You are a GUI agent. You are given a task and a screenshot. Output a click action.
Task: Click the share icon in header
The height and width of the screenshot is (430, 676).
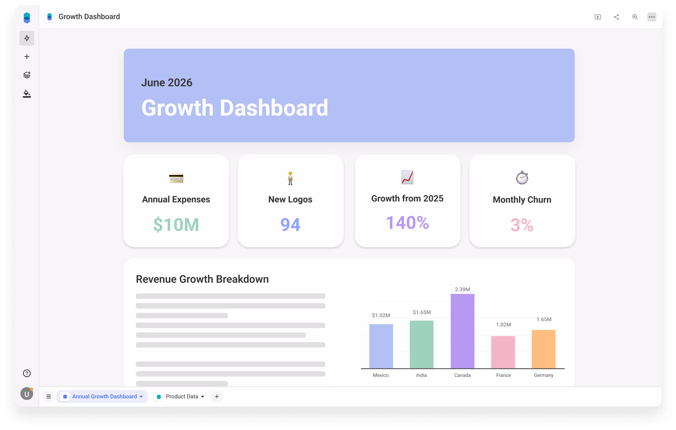[x=616, y=17]
